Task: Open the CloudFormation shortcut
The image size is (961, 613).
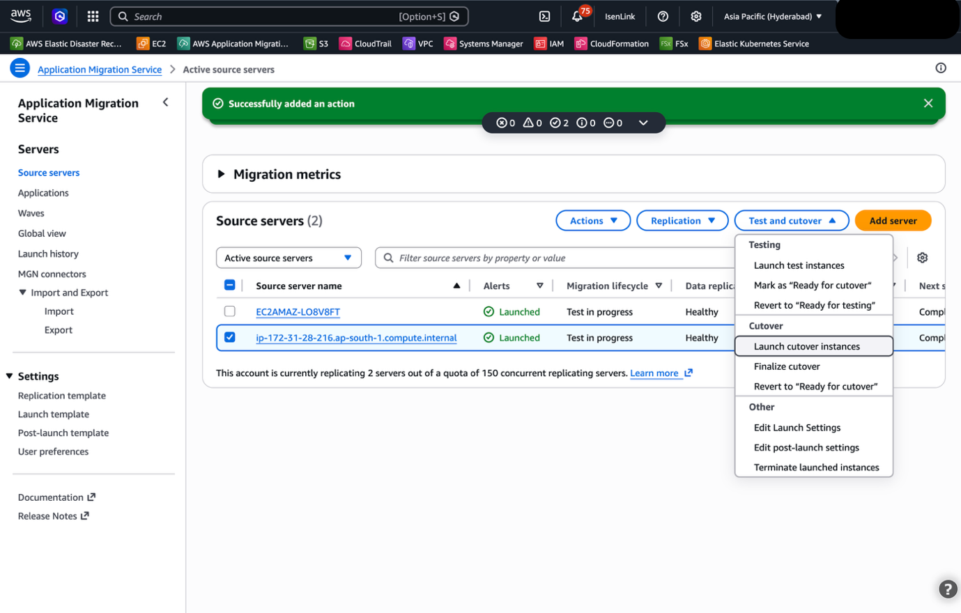Action: (x=612, y=43)
